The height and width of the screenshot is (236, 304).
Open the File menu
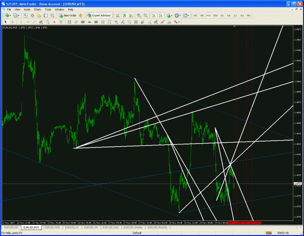pyautogui.click(x=9, y=10)
